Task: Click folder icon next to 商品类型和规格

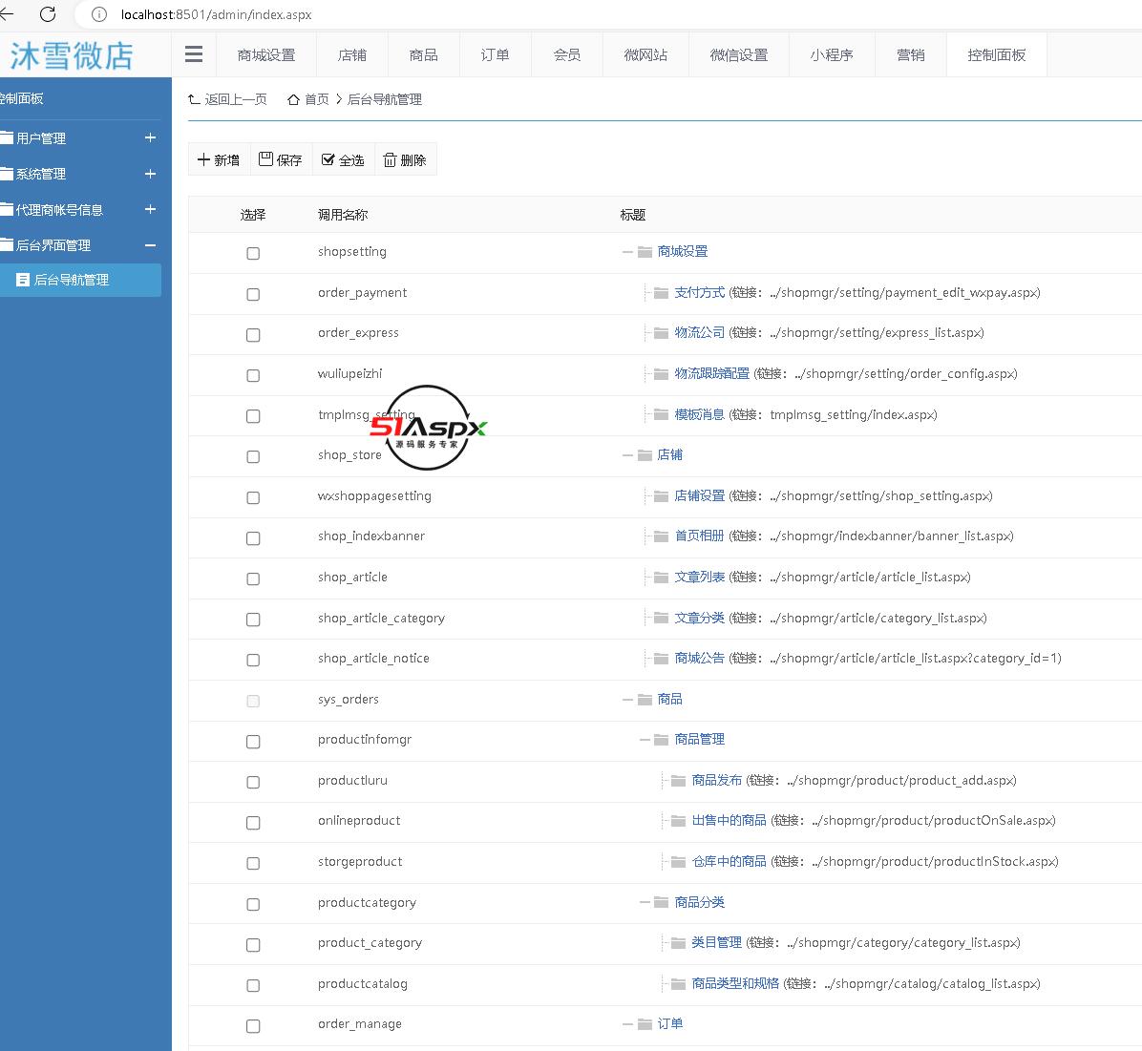Action: click(678, 984)
